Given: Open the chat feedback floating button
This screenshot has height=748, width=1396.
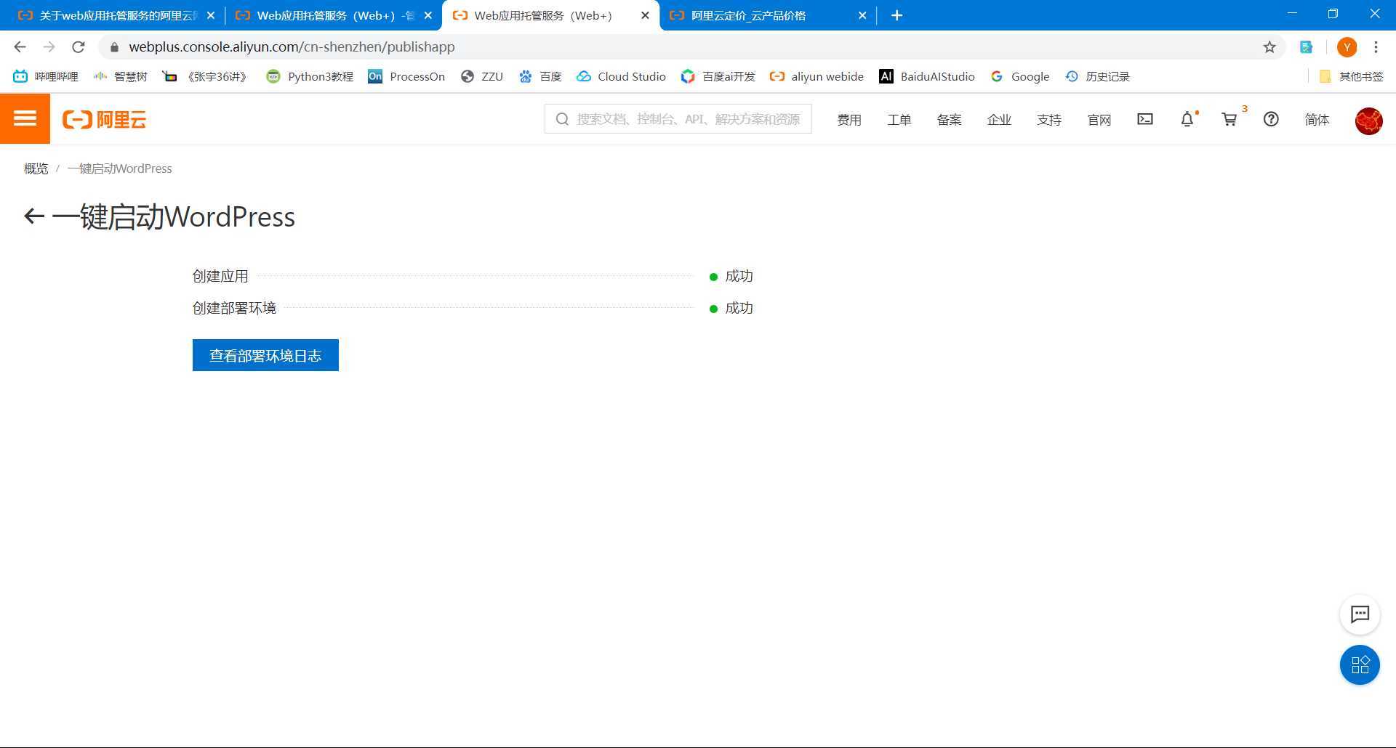Looking at the screenshot, I should (1360, 614).
